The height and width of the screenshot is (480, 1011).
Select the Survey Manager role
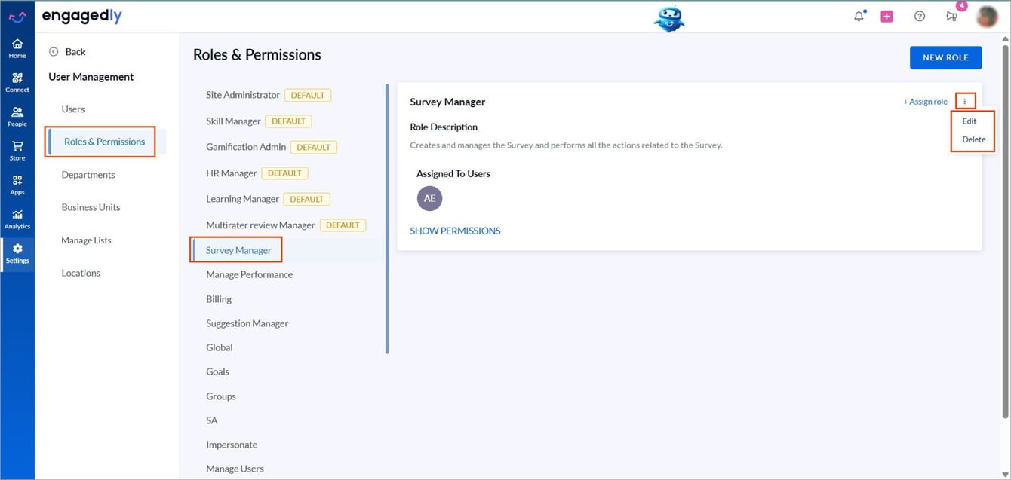coord(238,250)
